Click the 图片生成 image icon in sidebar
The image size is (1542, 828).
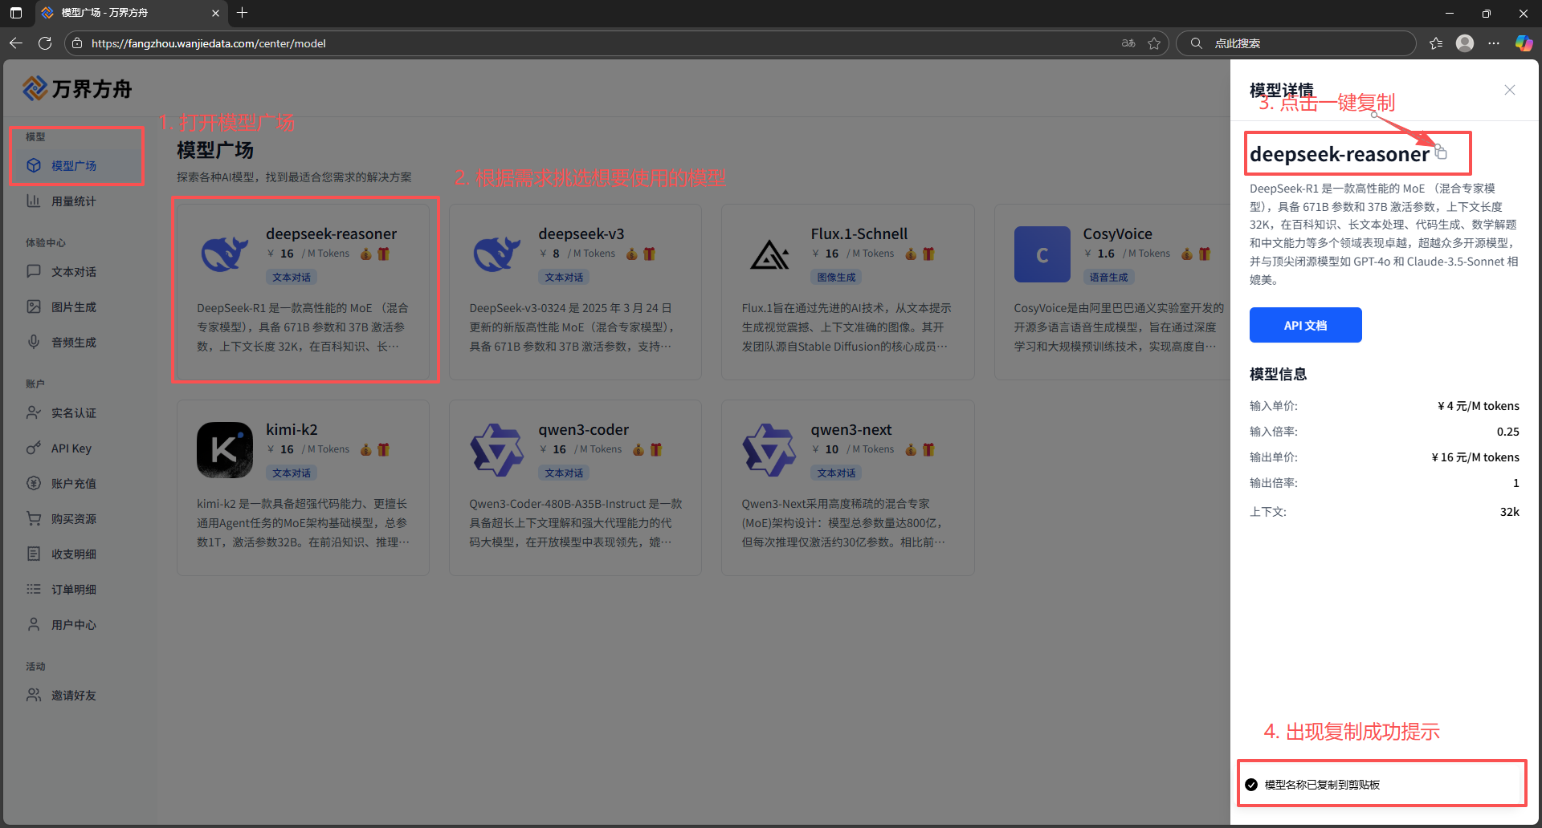pyautogui.click(x=34, y=306)
